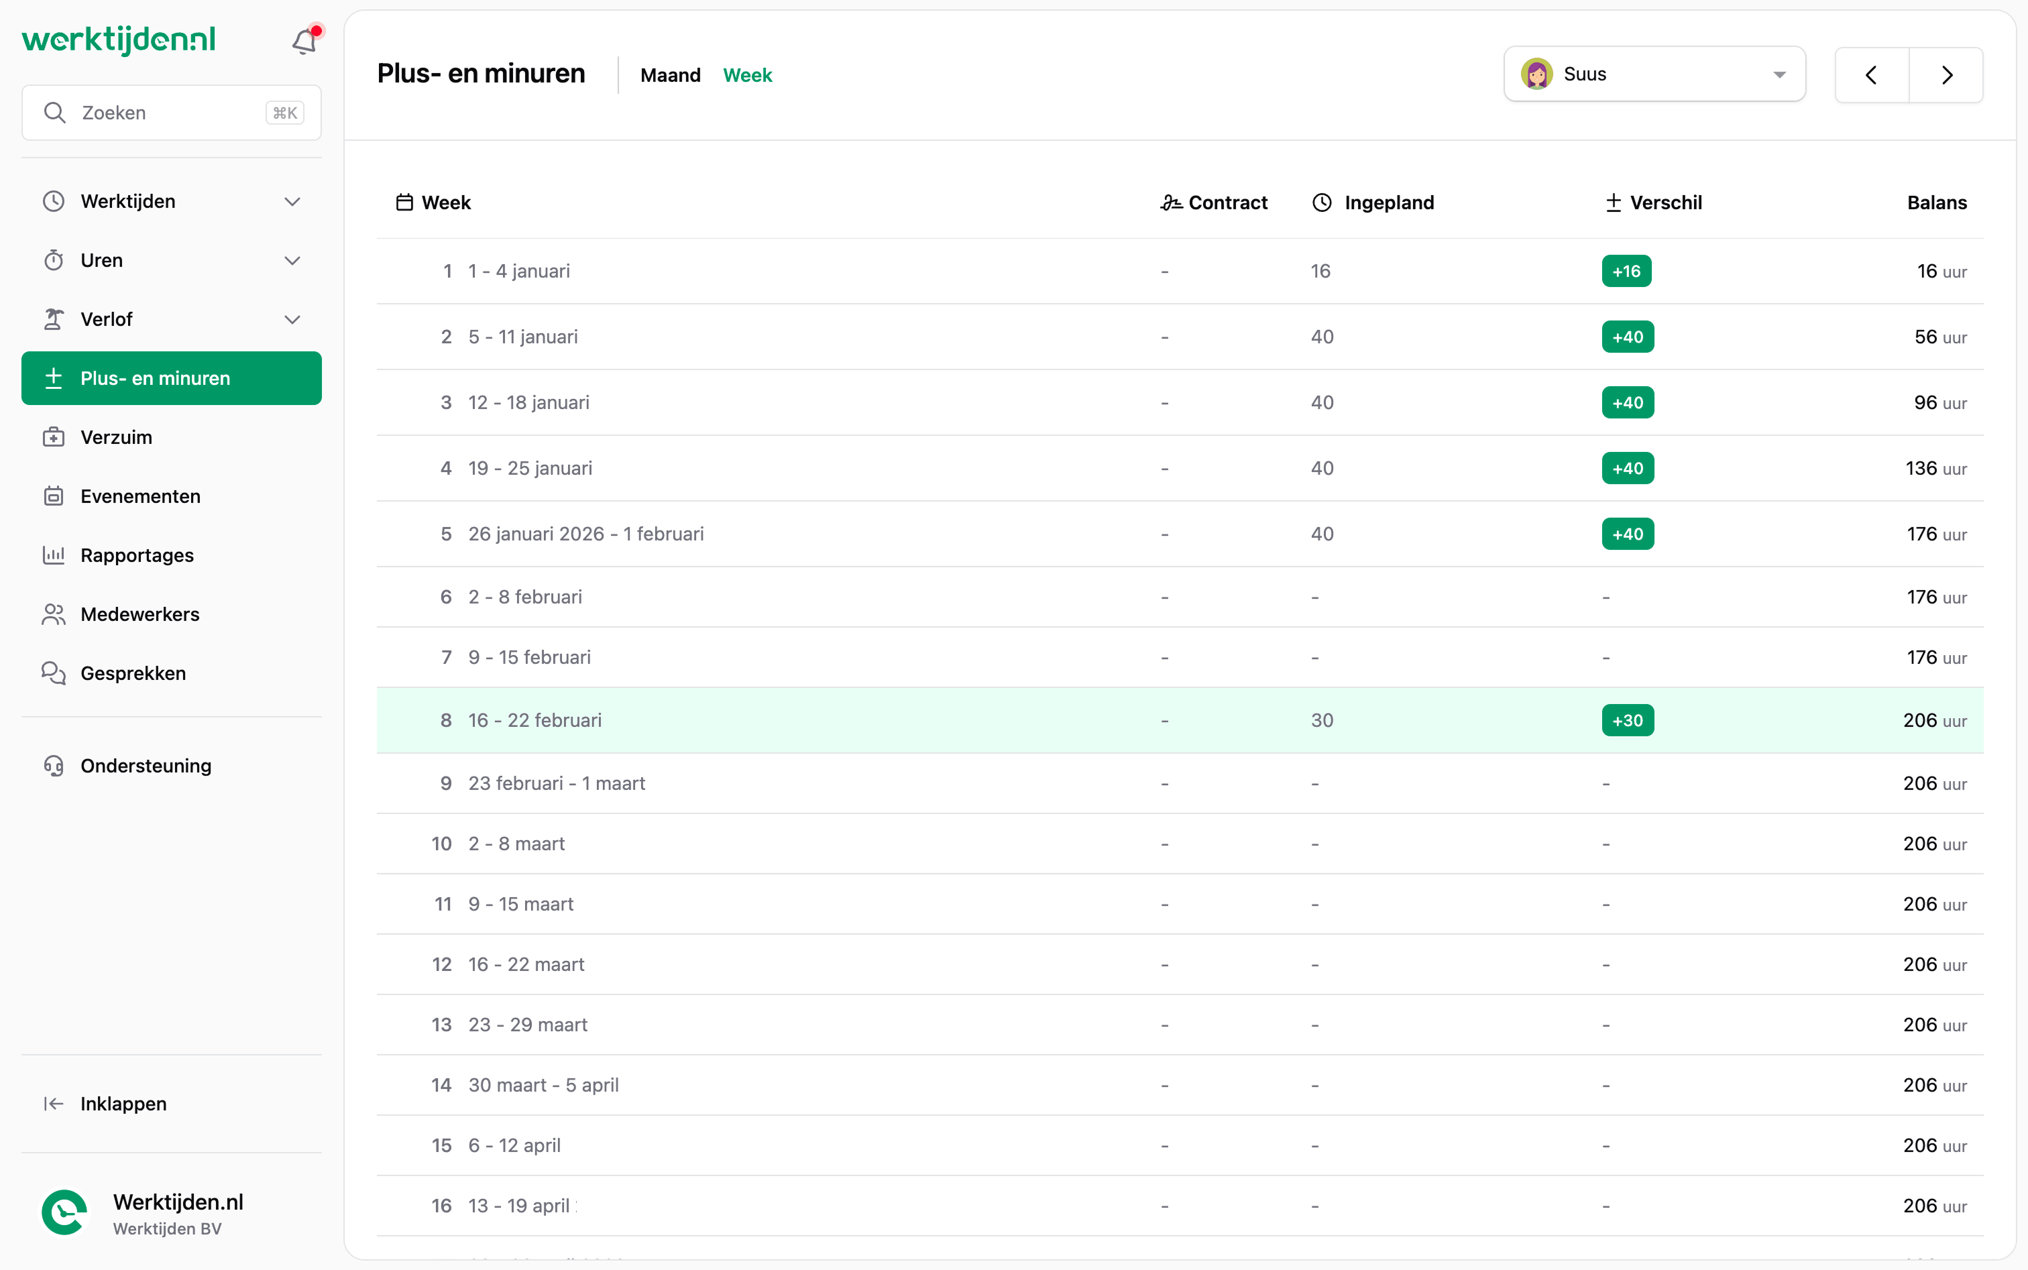Collapse the Verlof section chevron

[x=292, y=319]
